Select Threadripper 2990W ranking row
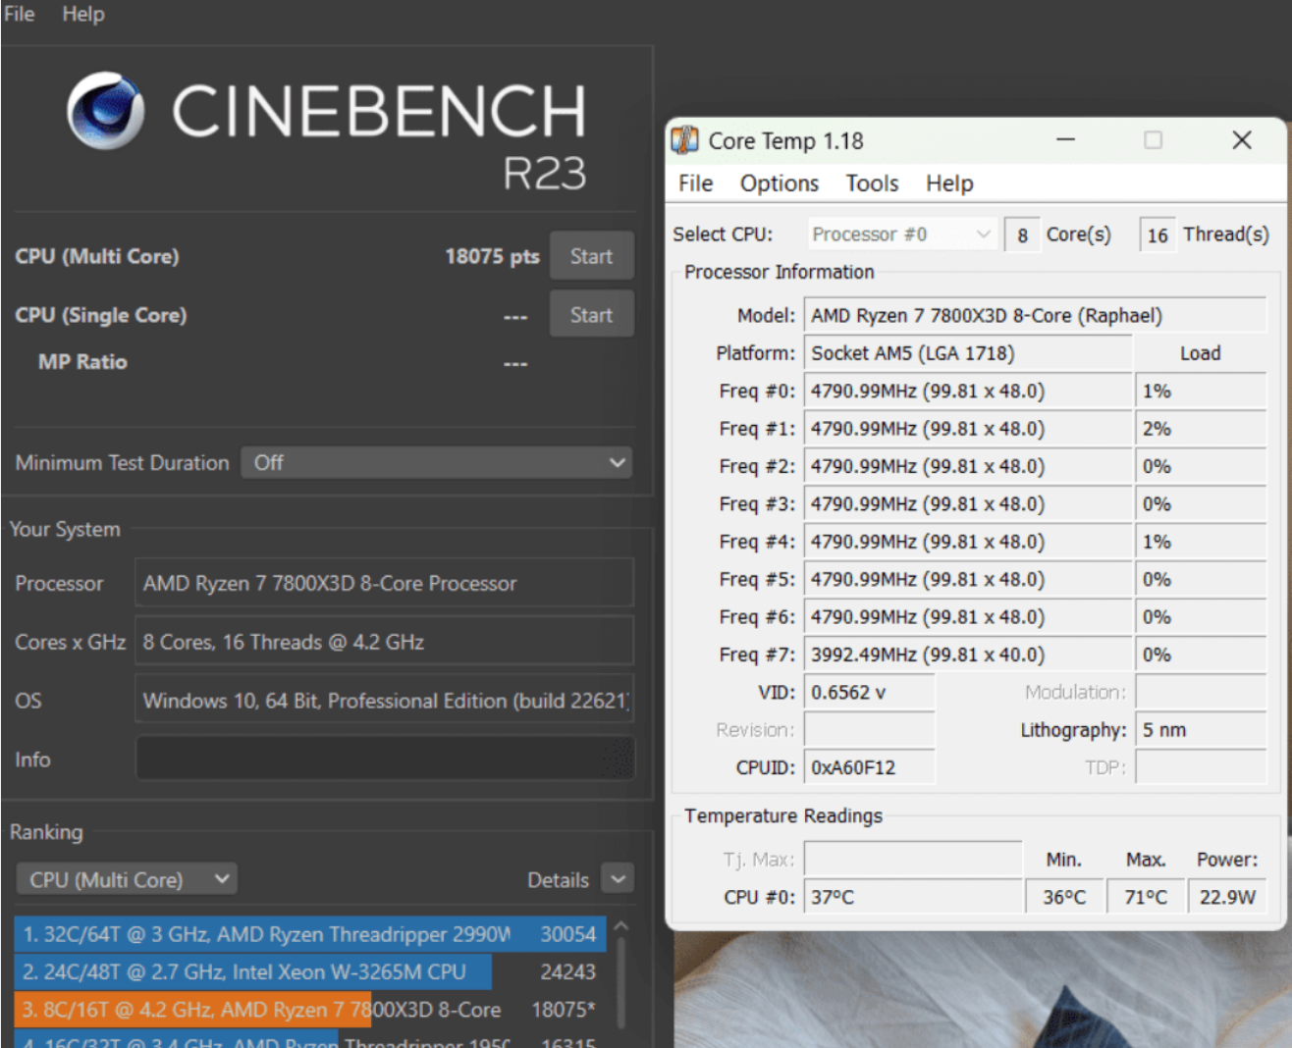 pos(309,933)
